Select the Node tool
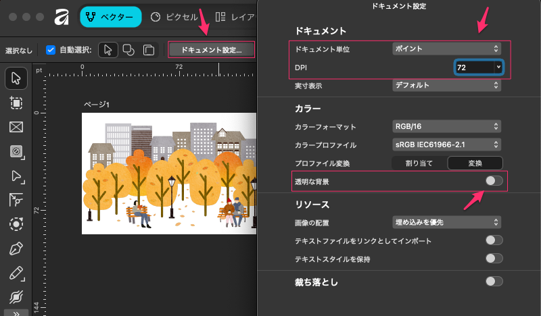The width and height of the screenshot is (541, 316). (16, 176)
